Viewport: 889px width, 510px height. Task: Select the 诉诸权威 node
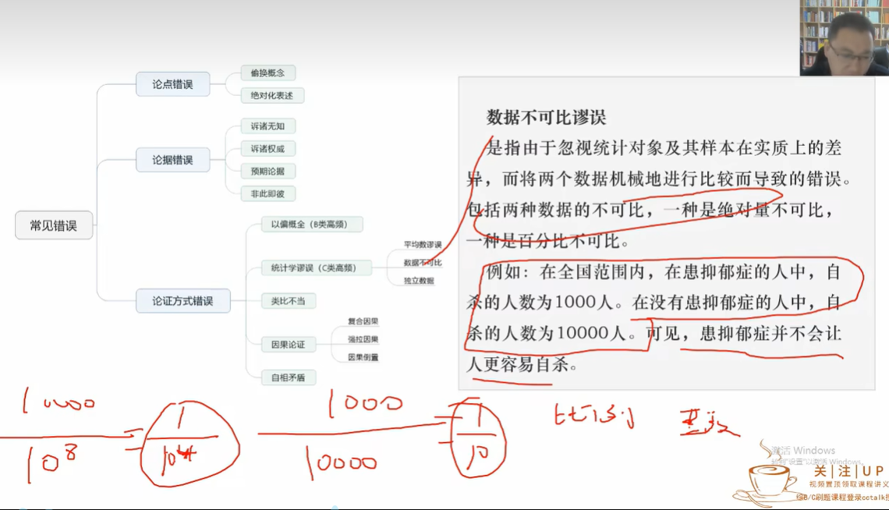tap(267, 149)
